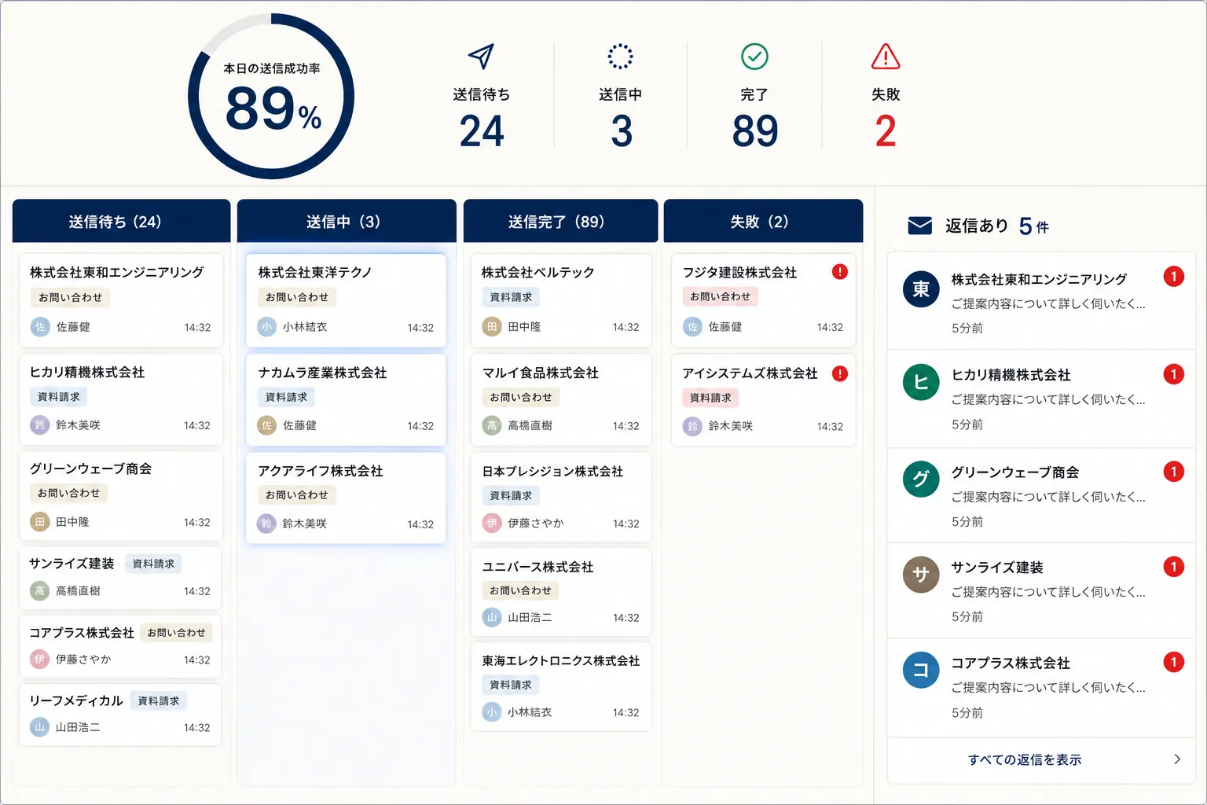
Task: Click the 送信中 count 3 at top
Action: point(622,131)
